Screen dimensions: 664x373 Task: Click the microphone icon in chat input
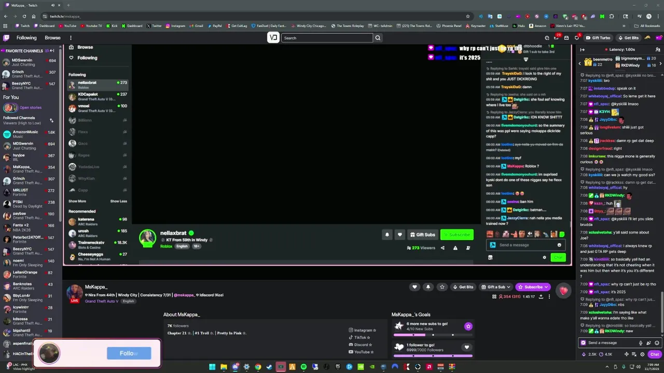point(641,343)
